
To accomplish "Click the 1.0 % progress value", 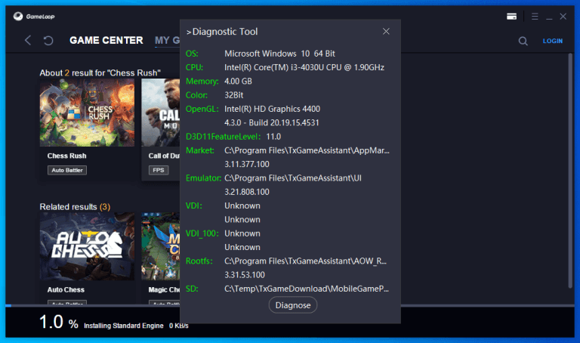I will (x=59, y=322).
